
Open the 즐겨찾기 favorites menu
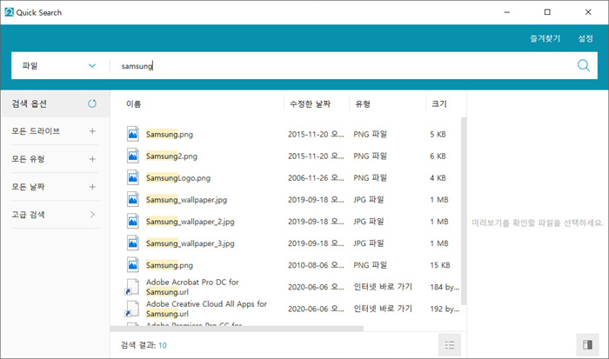545,38
